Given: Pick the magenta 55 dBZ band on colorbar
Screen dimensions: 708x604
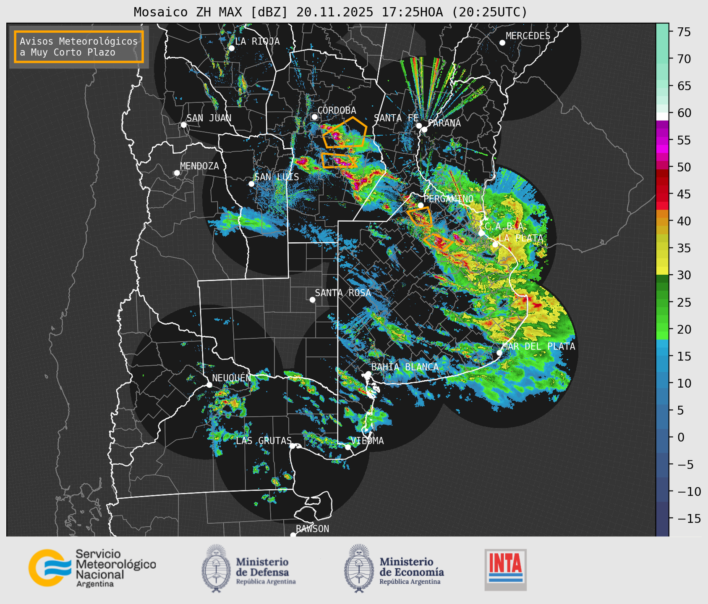Looking at the screenshot, I should 662,141.
